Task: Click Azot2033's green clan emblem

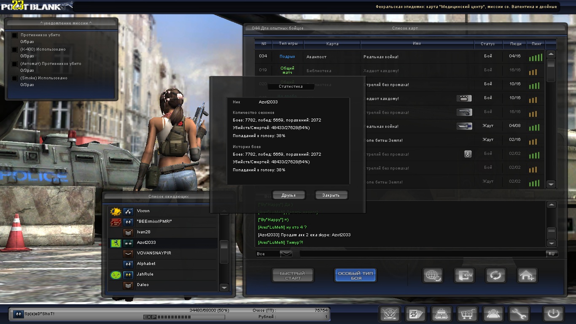Action: [116, 243]
